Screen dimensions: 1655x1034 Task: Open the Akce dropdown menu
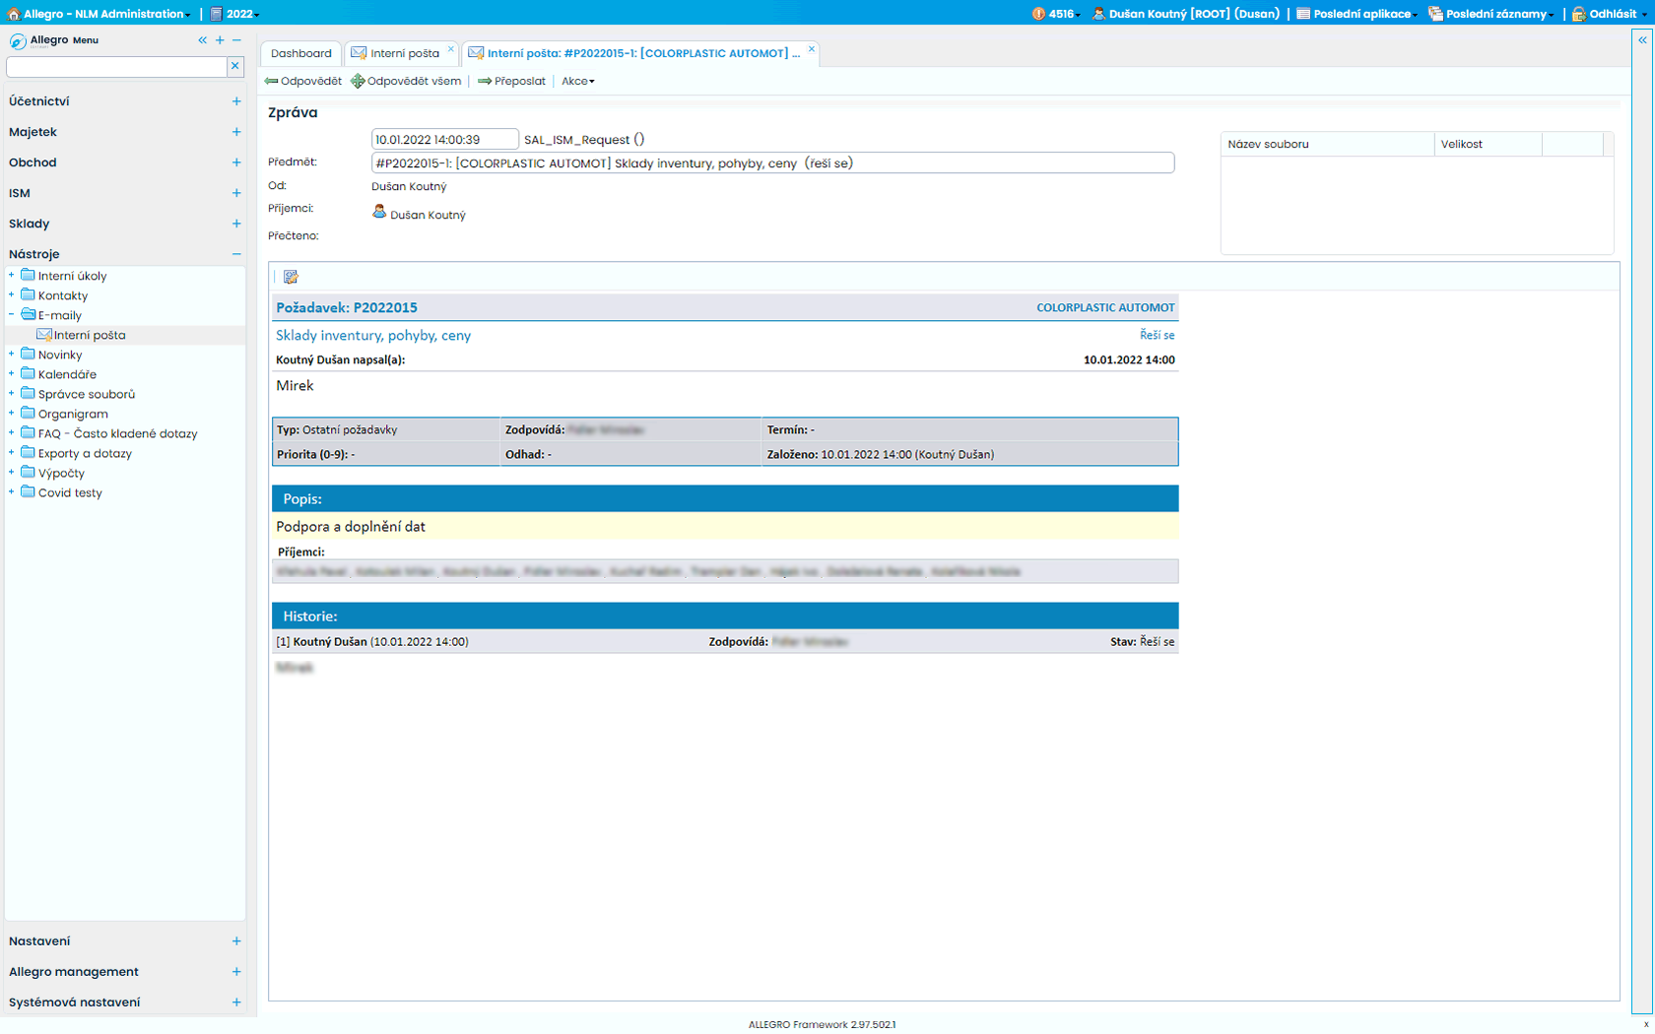577,81
